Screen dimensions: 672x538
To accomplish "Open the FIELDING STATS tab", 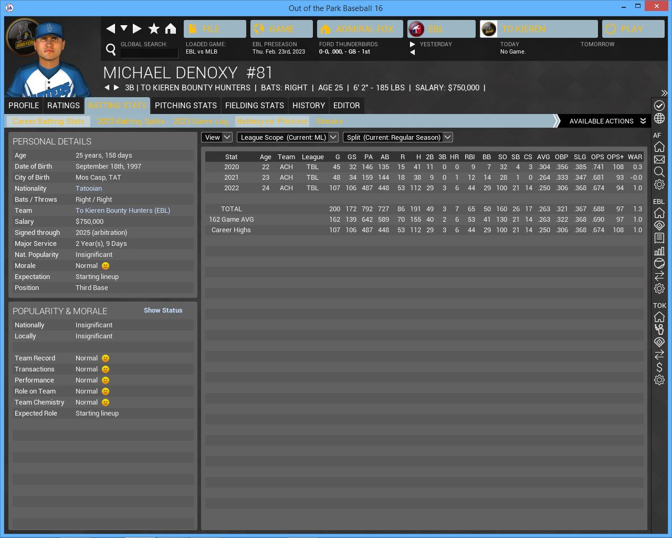I will tap(255, 106).
